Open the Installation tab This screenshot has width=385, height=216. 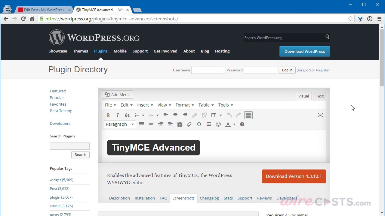tap(145, 198)
